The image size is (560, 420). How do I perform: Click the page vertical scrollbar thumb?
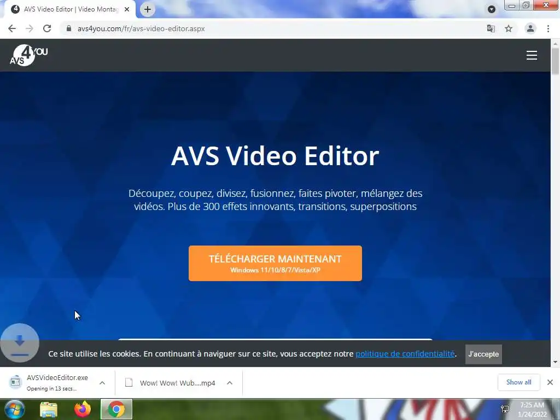click(x=555, y=61)
